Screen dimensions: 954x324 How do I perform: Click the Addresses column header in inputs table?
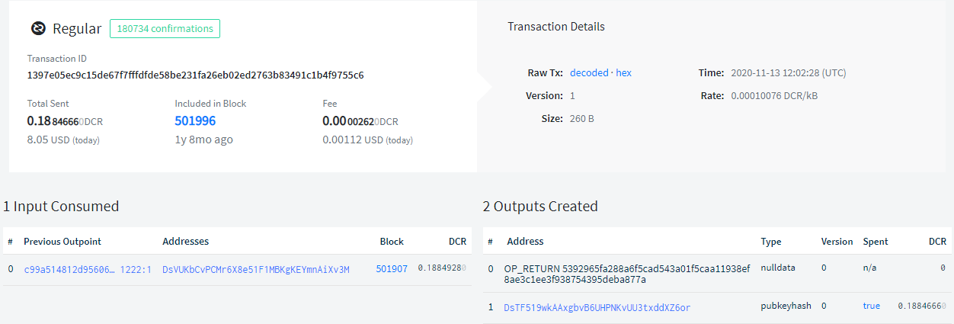pos(186,241)
